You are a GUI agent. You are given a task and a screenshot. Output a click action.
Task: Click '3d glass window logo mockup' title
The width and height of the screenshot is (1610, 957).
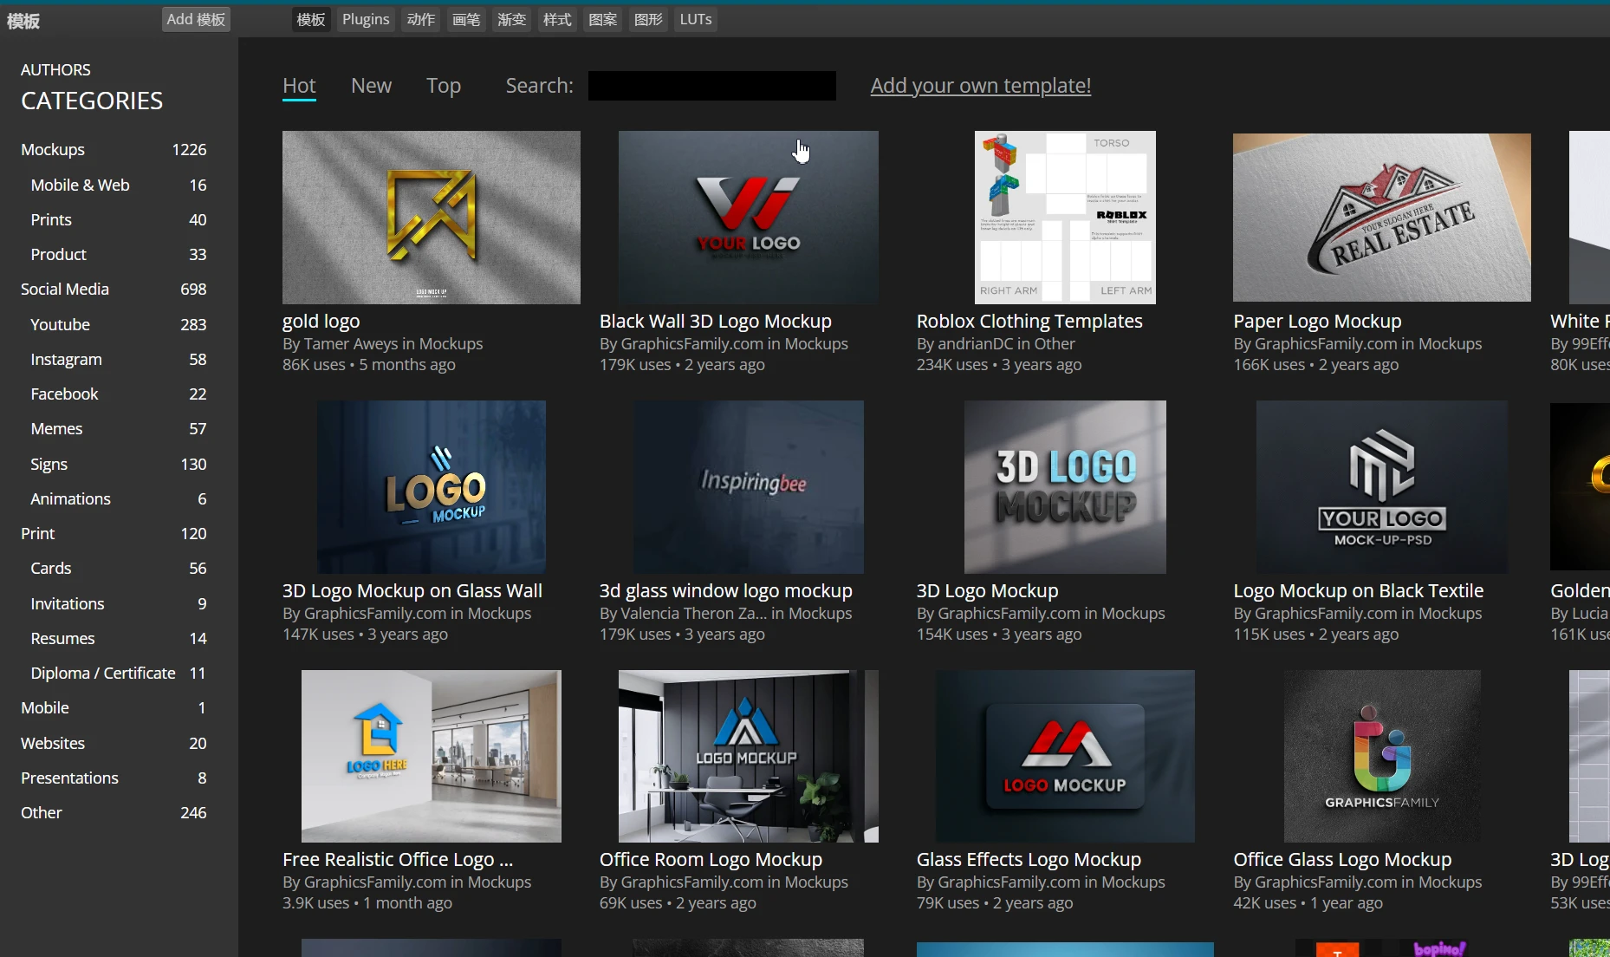[x=726, y=590]
